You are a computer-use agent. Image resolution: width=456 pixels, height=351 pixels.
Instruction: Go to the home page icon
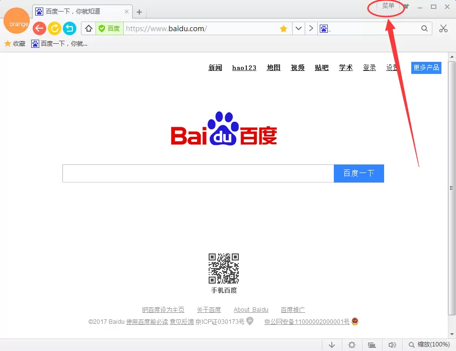(88, 29)
